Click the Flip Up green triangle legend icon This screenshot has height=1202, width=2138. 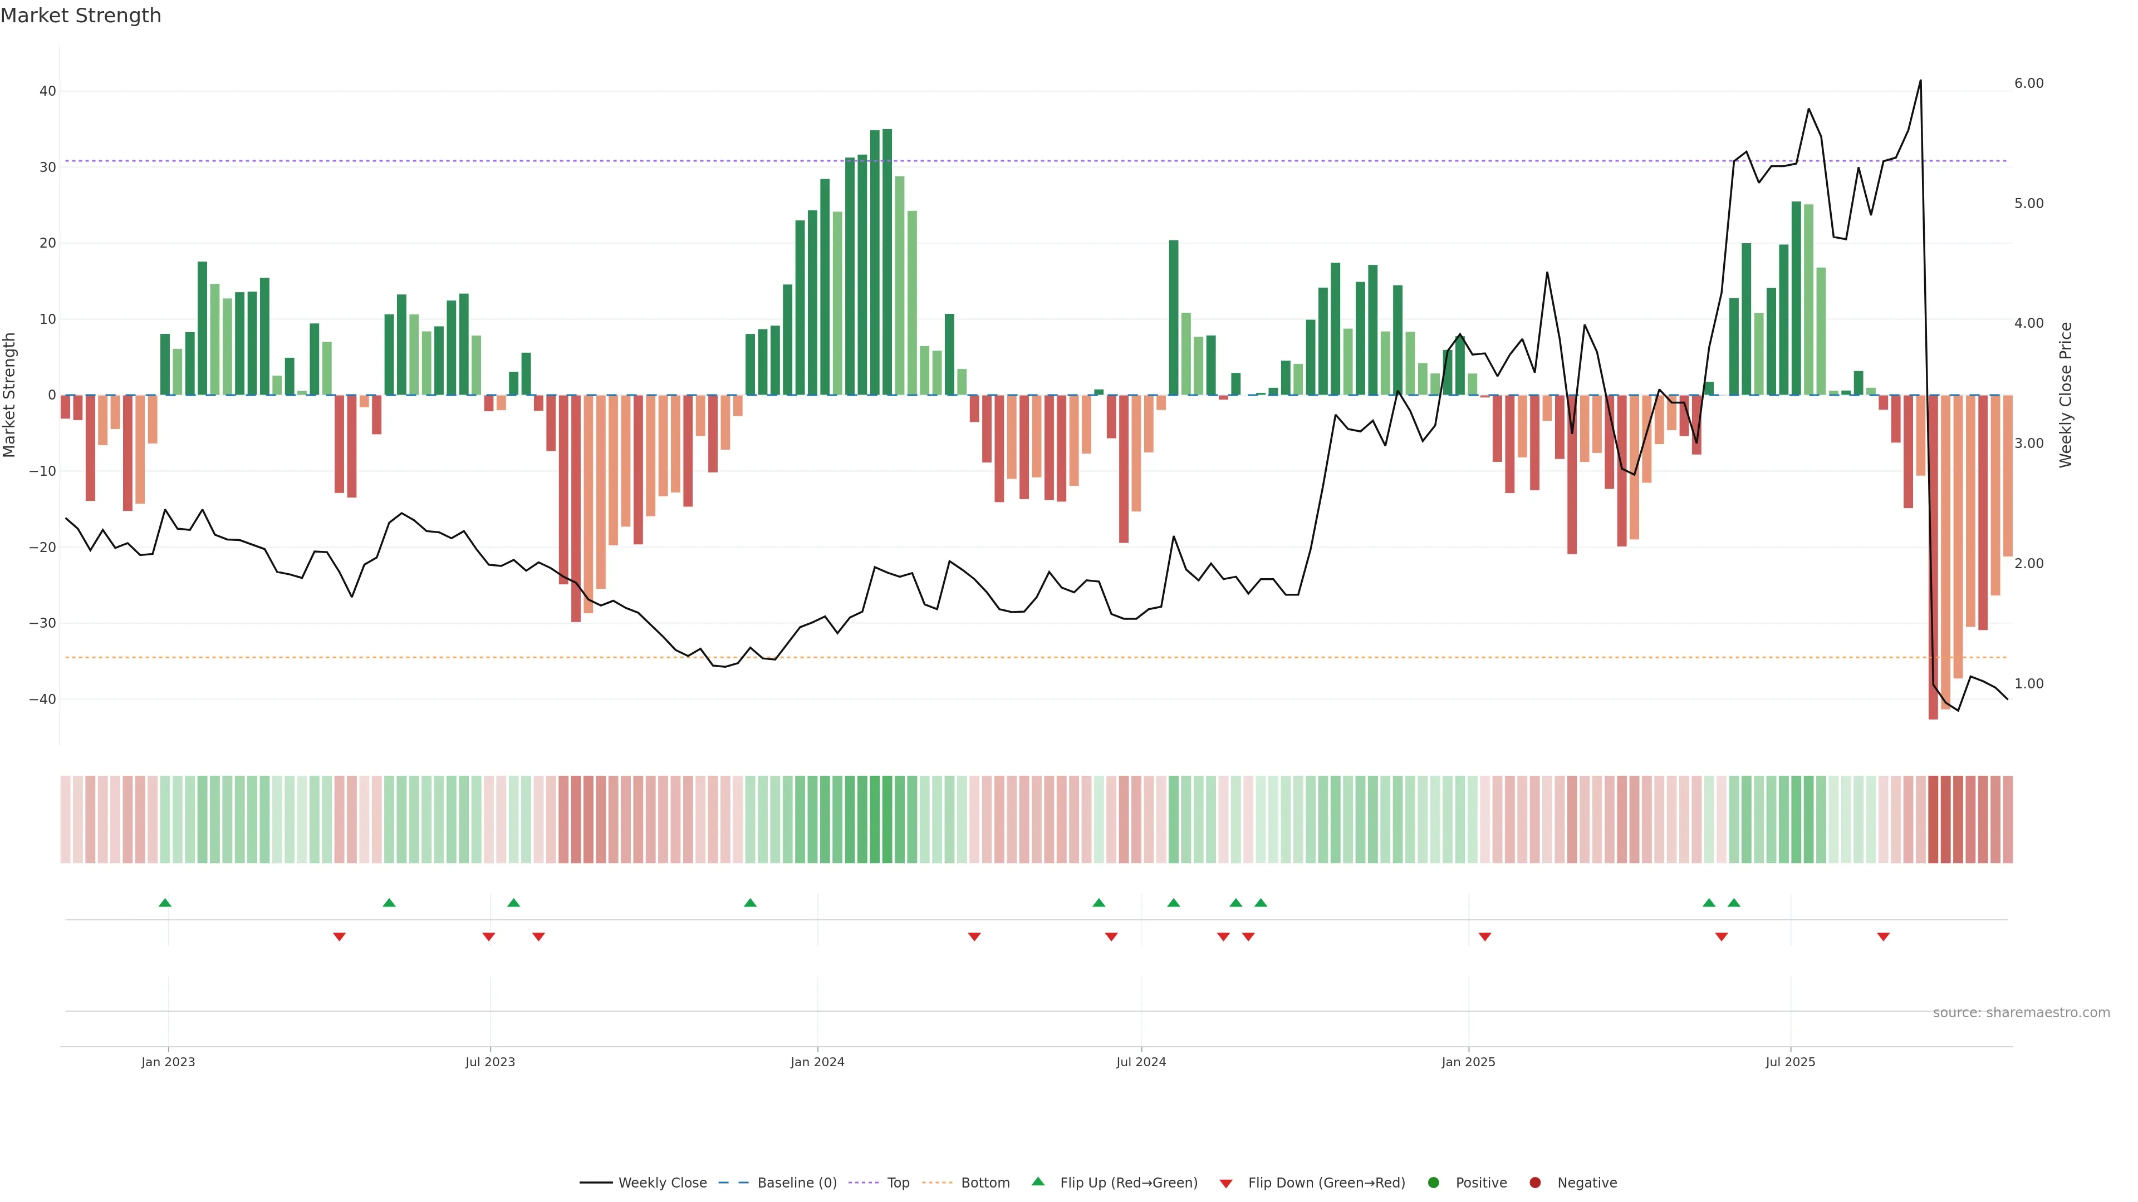coord(1037,1181)
